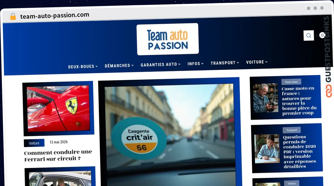Click the date '13 mai 2026'
This screenshot has width=334, height=186.
58,142
